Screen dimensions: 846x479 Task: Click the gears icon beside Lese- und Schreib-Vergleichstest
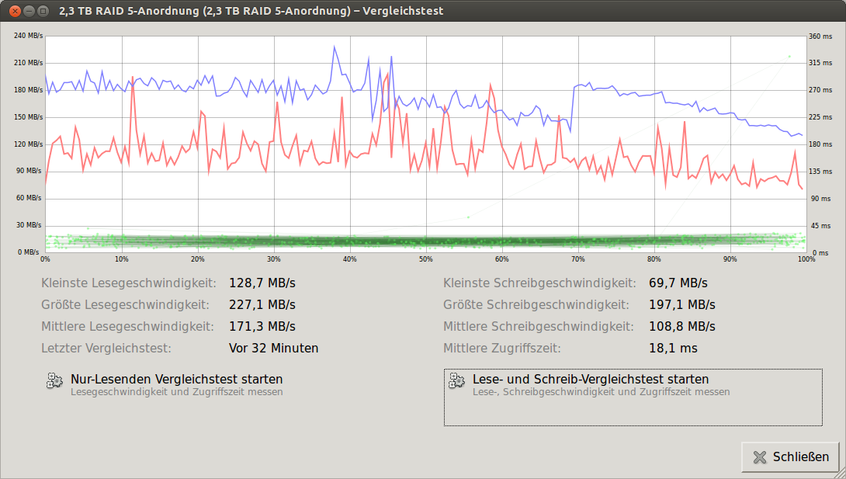tap(457, 381)
